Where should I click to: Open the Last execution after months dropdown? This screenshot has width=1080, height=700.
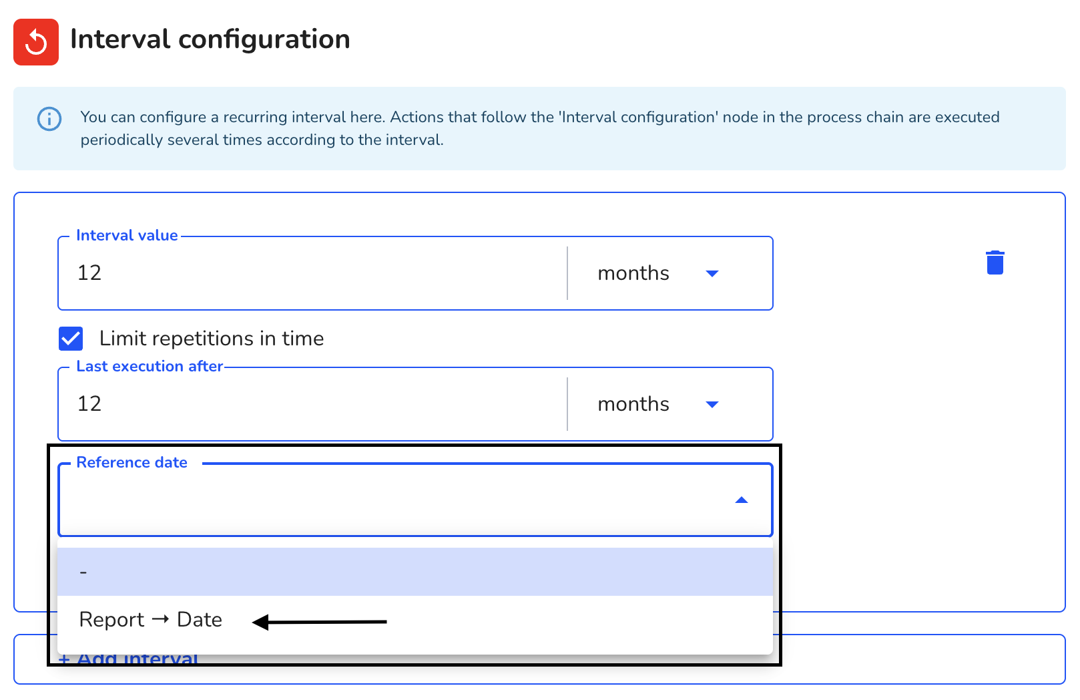[669, 404]
